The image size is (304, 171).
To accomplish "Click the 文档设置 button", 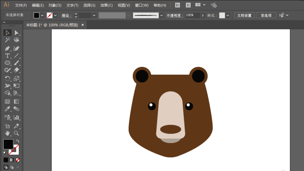I will pyautogui.click(x=244, y=15).
